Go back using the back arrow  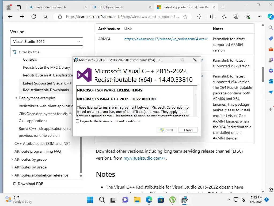(10, 17)
